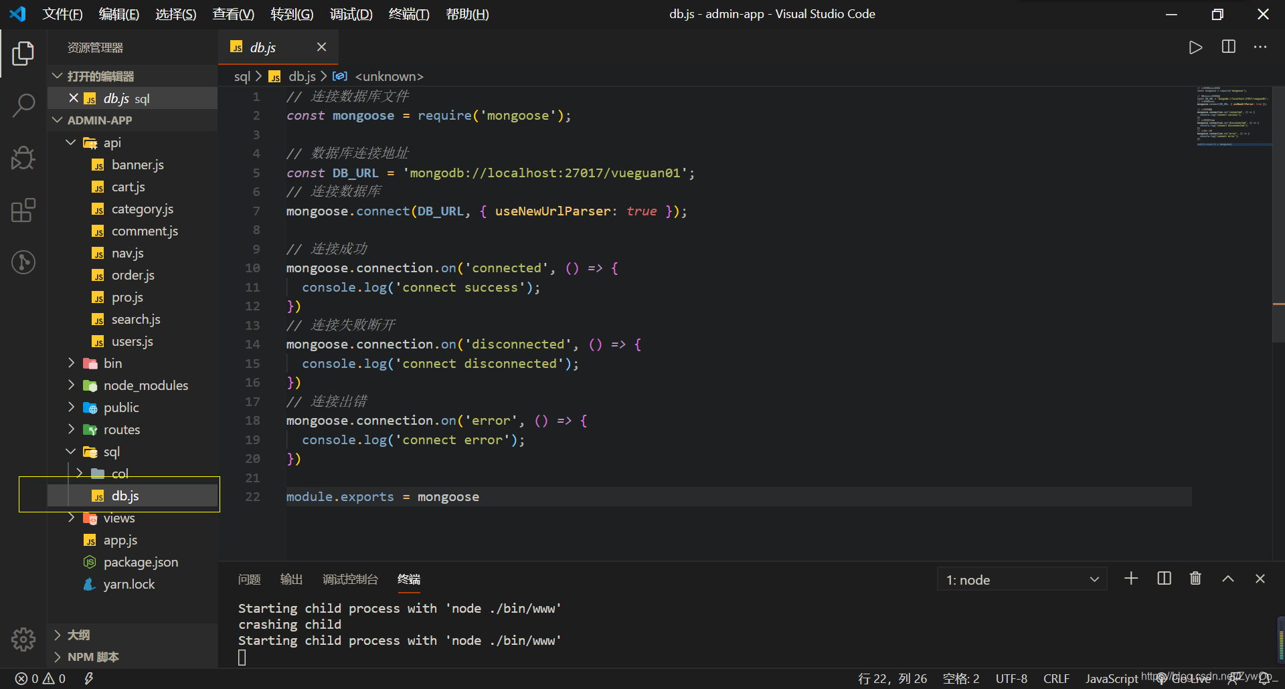The image size is (1285, 689).
Task: Open the VS Code logo system menu
Action: 18,14
